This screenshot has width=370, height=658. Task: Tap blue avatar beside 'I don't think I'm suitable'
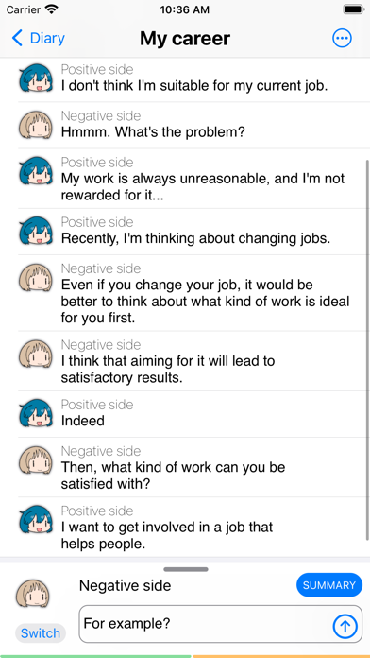click(36, 78)
